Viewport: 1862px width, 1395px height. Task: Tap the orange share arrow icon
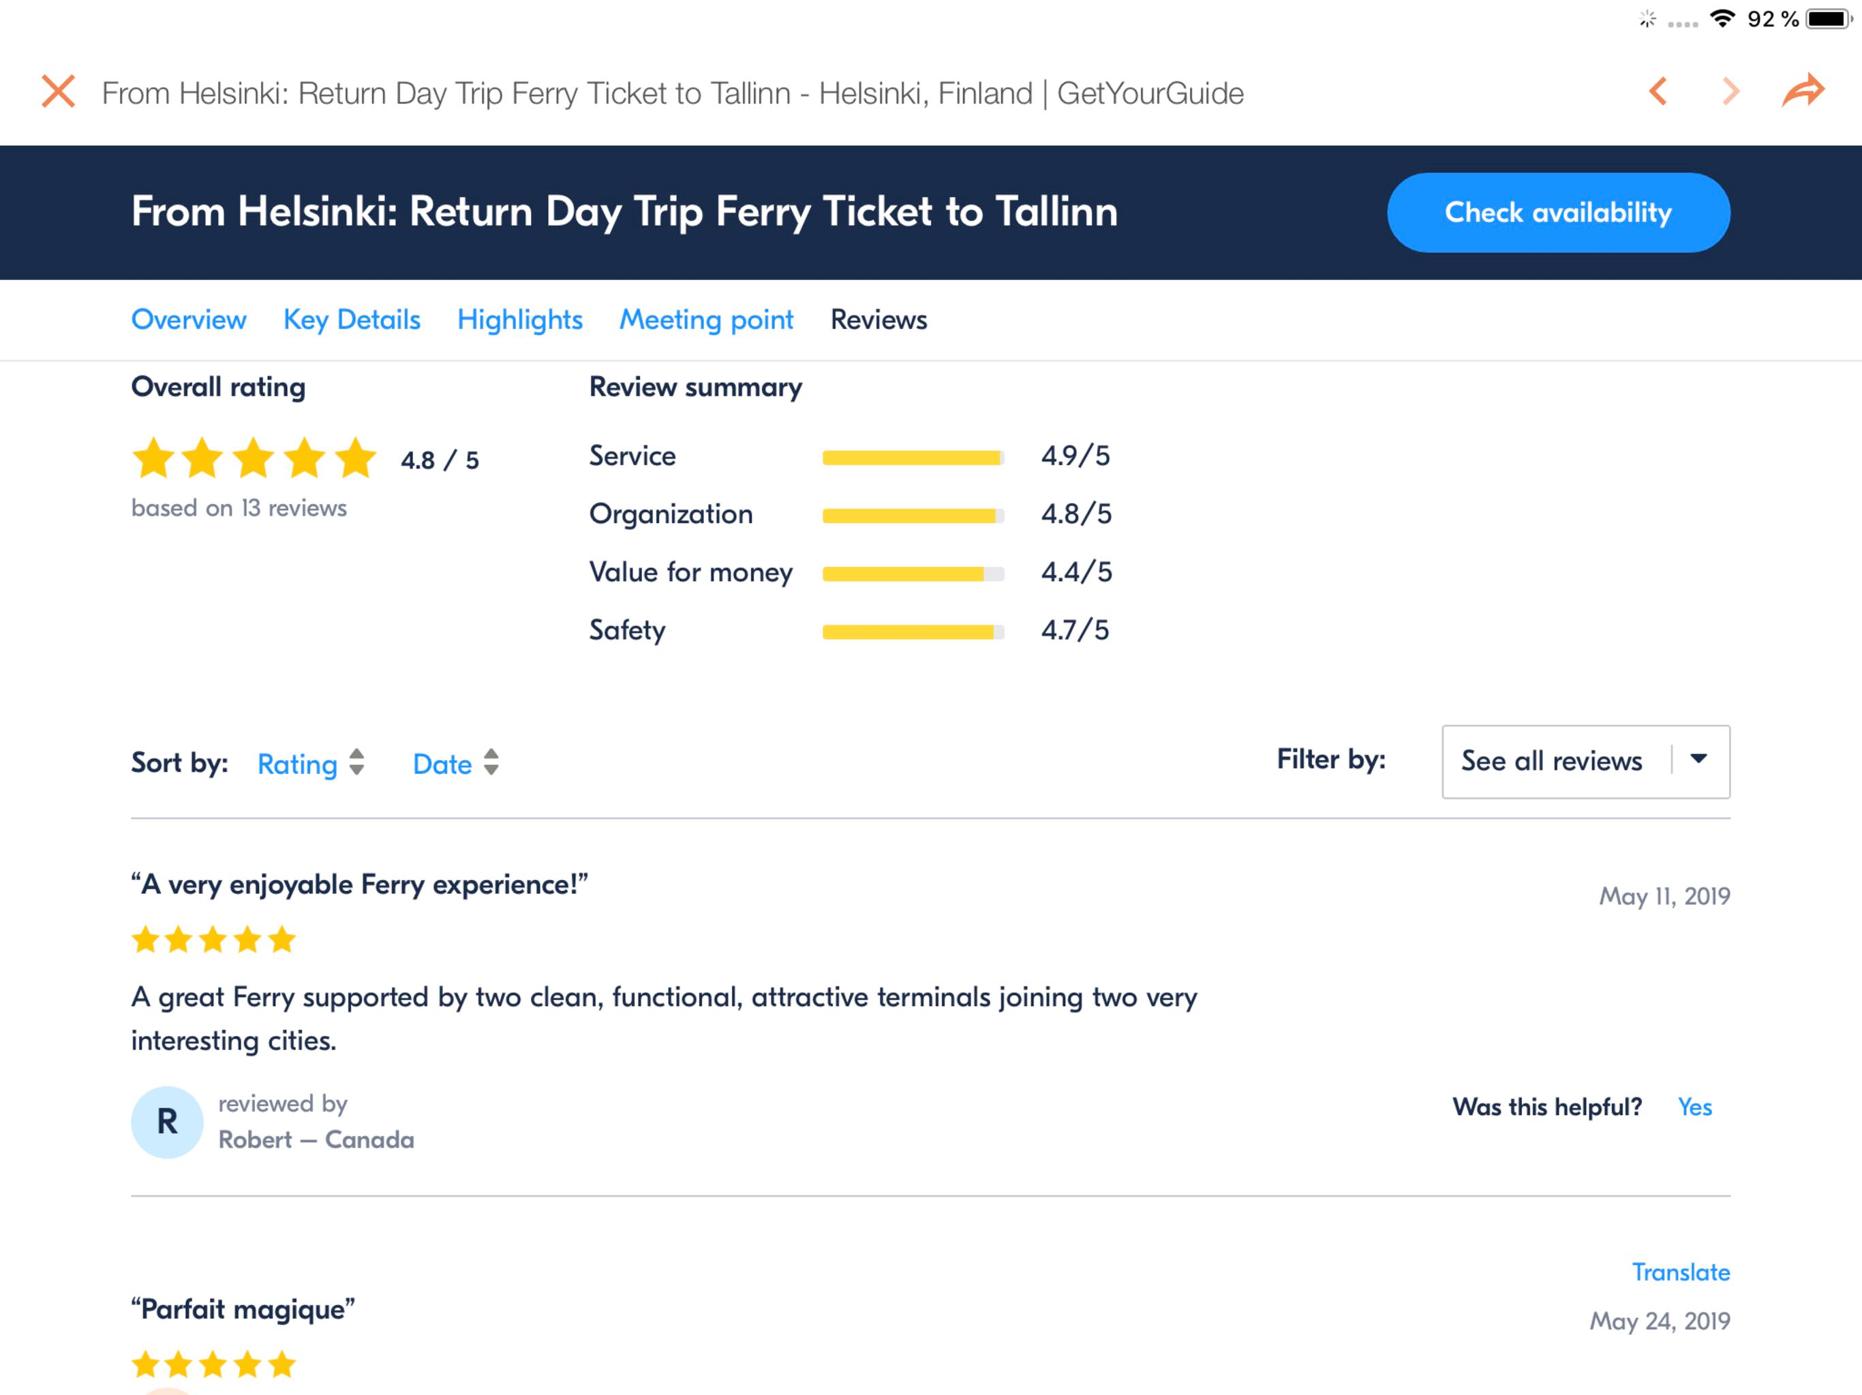click(x=1803, y=90)
